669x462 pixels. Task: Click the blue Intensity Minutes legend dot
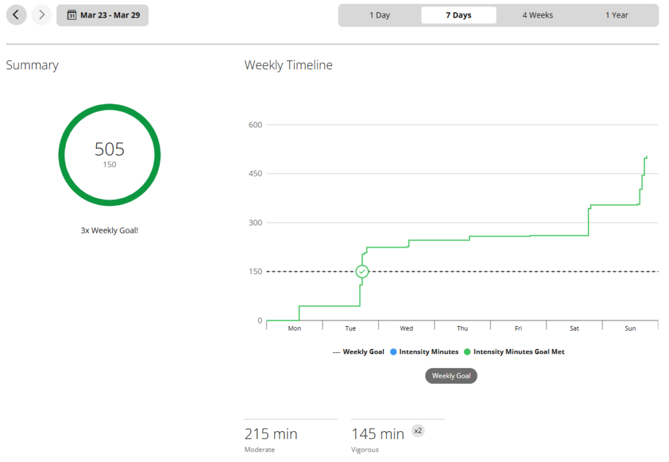click(x=393, y=352)
